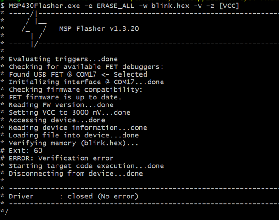Click the Verifying memory (blink.hex) line
Viewport: 279px width, 220px height.
click(x=73, y=143)
